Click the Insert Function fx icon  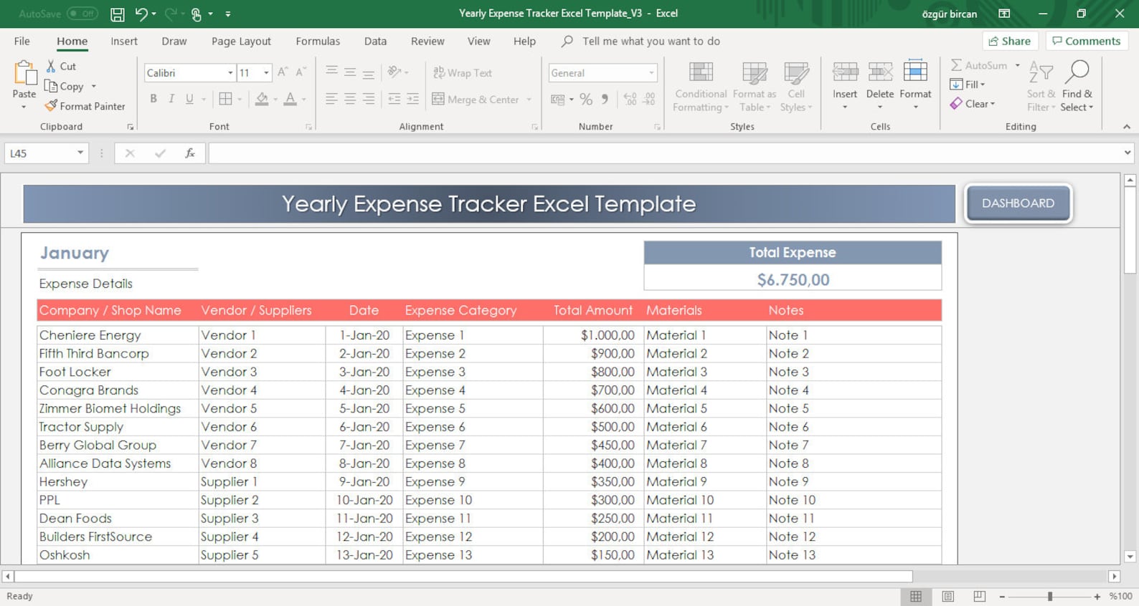pyautogui.click(x=190, y=153)
